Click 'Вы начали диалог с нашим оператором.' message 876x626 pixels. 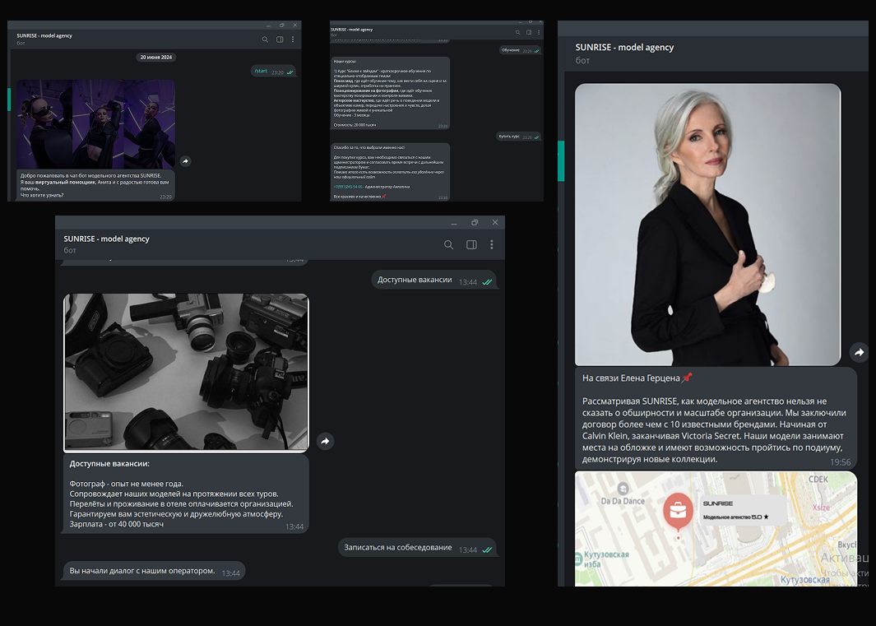[x=154, y=571]
